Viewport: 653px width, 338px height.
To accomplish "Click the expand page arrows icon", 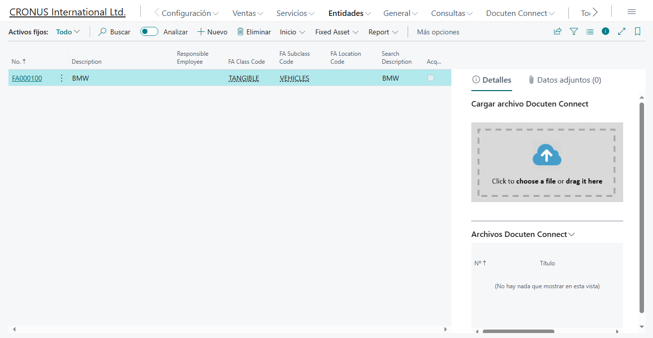I will pos(622,32).
